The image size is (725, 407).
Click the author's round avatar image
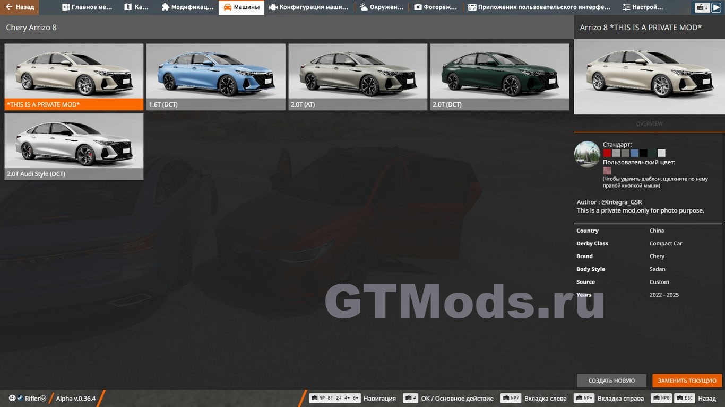click(587, 154)
